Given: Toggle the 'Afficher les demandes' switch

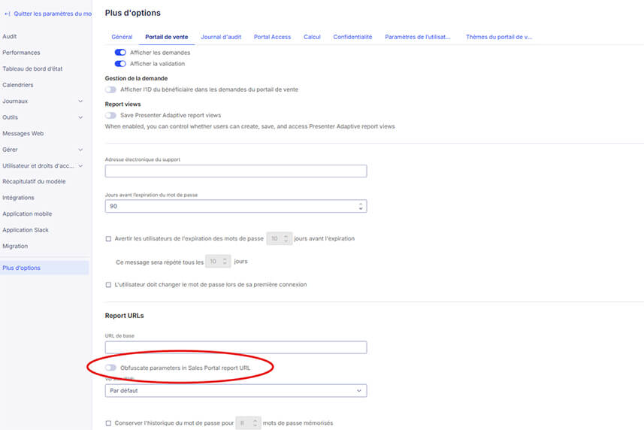Looking at the screenshot, I should pyautogui.click(x=119, y=53).
